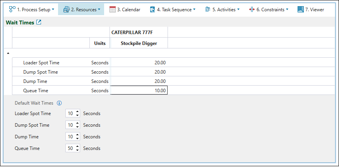Click the Resources truck icon
The width and height of the screenshot is (339, 167).
[66, 9]
